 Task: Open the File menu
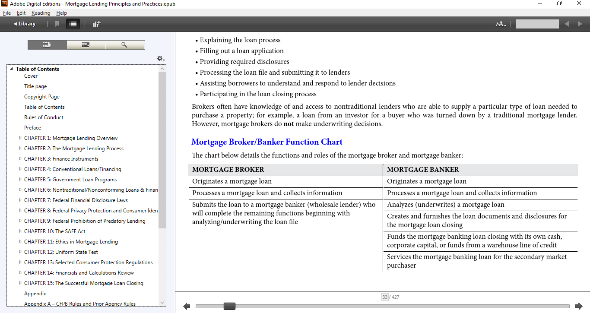[x=6, y=13]
